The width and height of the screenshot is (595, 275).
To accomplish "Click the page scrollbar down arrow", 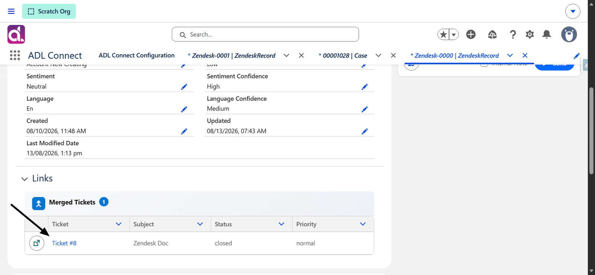I will 591,271.
